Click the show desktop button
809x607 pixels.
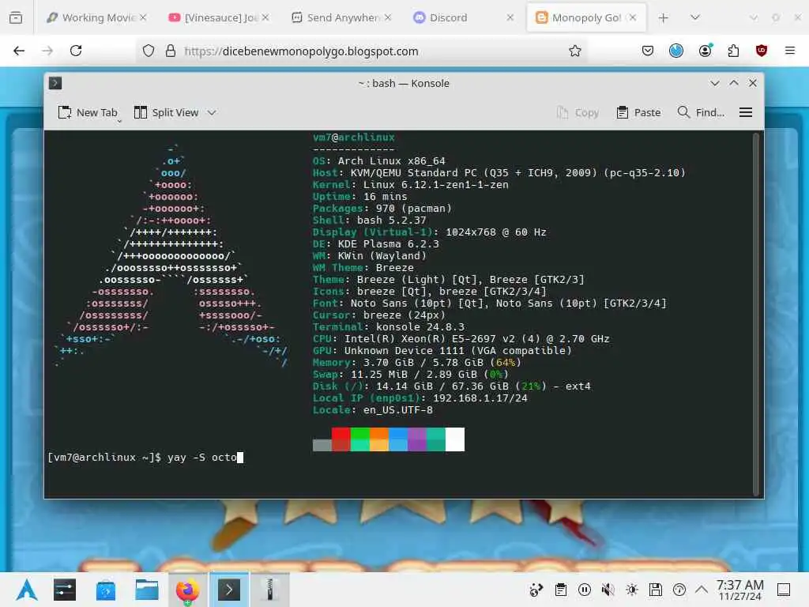point(784,590)
